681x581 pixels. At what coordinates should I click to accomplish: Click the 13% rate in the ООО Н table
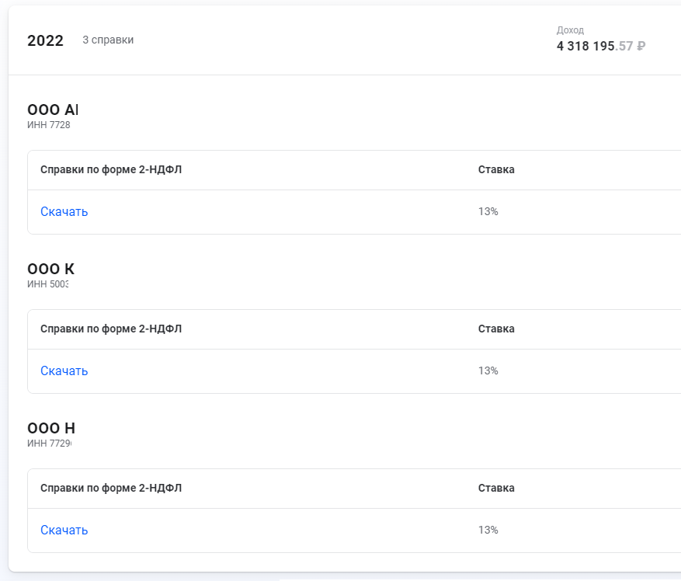pyautogui.click(x=488, y=531)
